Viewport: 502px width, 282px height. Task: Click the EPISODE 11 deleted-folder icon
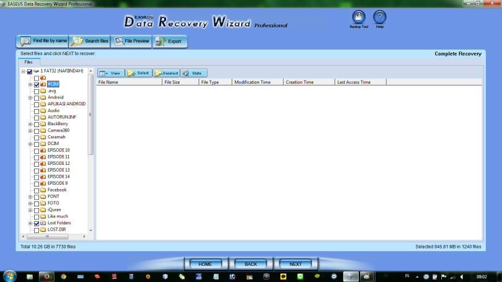point(43,157)
